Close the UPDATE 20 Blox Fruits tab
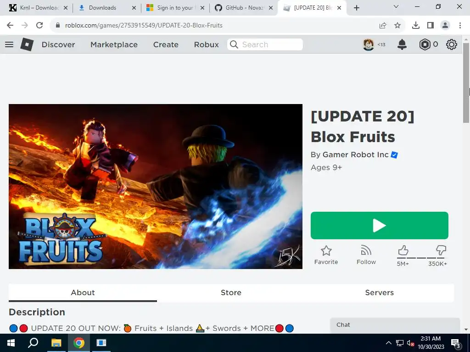Screen dimensions: 470x352 (339, 8)
